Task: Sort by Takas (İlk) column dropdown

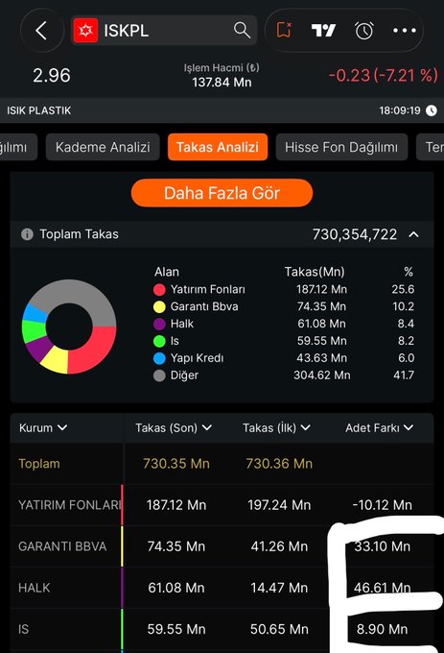Action: pos(276,427)
